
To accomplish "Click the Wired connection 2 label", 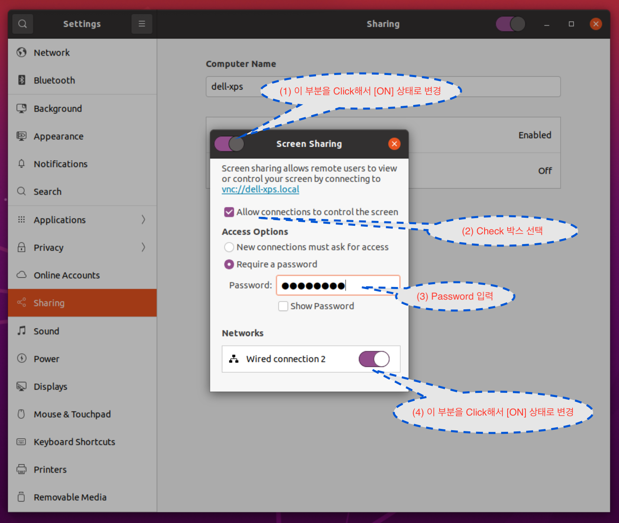I will pos(286,359).
